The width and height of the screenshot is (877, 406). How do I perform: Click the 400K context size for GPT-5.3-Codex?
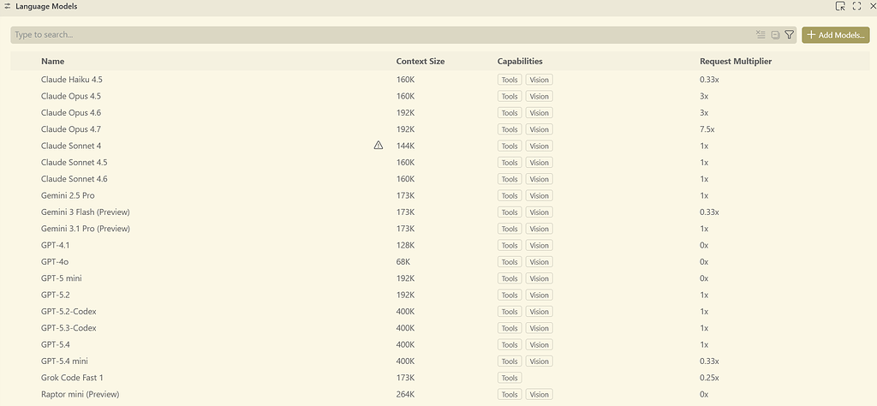[405, 328]
